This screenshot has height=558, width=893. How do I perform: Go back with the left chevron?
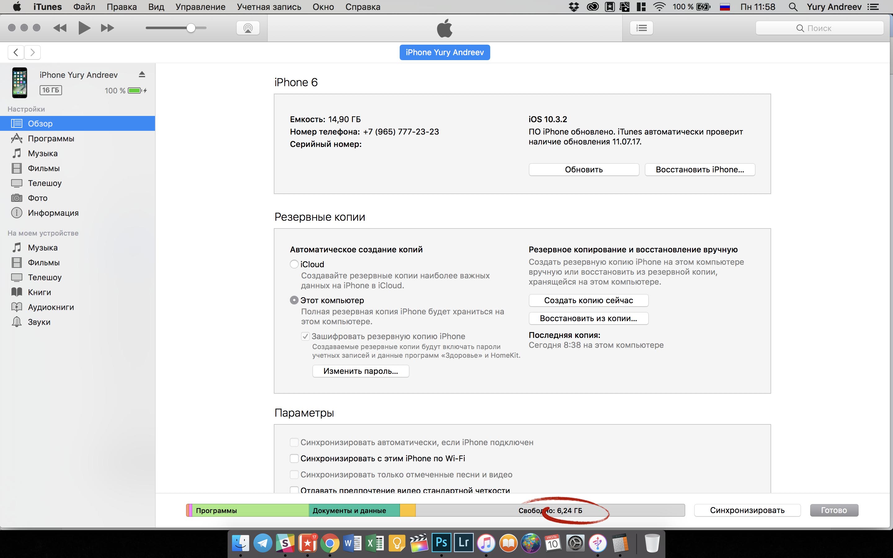[x=16, y=52]
